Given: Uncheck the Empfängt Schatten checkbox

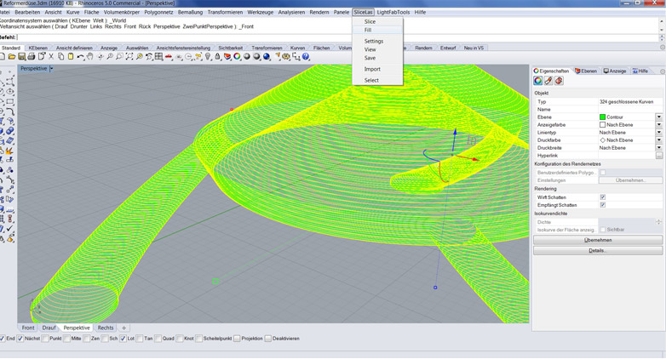Looking at the screenshot, I should (603, 205).
